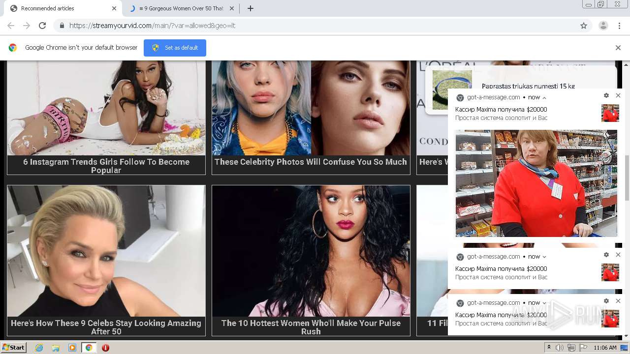Close the bottom got-a-message.com notification
The width and height of the screenshot is (630, 354).
click(x=618, y=301)
